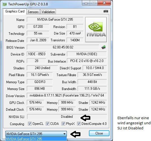Click the Driver Version label

click(x=15, y=96)
